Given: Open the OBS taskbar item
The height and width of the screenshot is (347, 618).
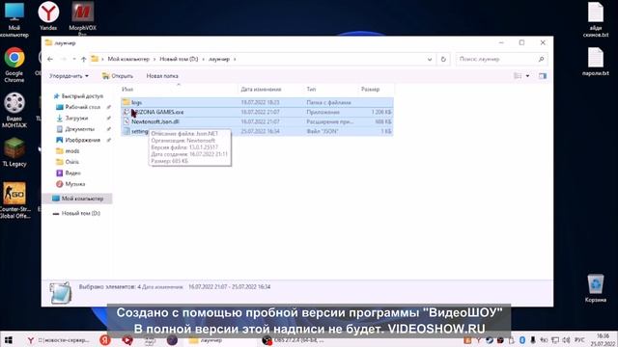Looking at the screenshot, I should pos(294,340).
